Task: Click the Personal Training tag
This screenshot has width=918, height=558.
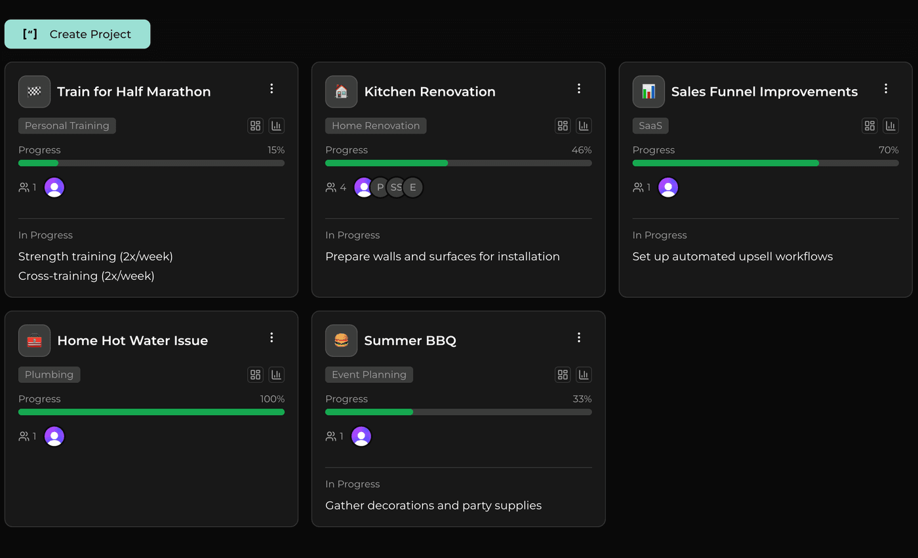Action: pos(67,126)
